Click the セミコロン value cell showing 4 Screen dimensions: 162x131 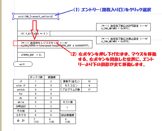point(89,86)
